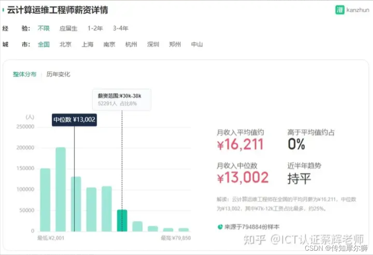Viewport: 373px width, 255px height.
Task: Click the 高于平均值约占 0% value
Action: pyautogui.click(x=296, y=144)
